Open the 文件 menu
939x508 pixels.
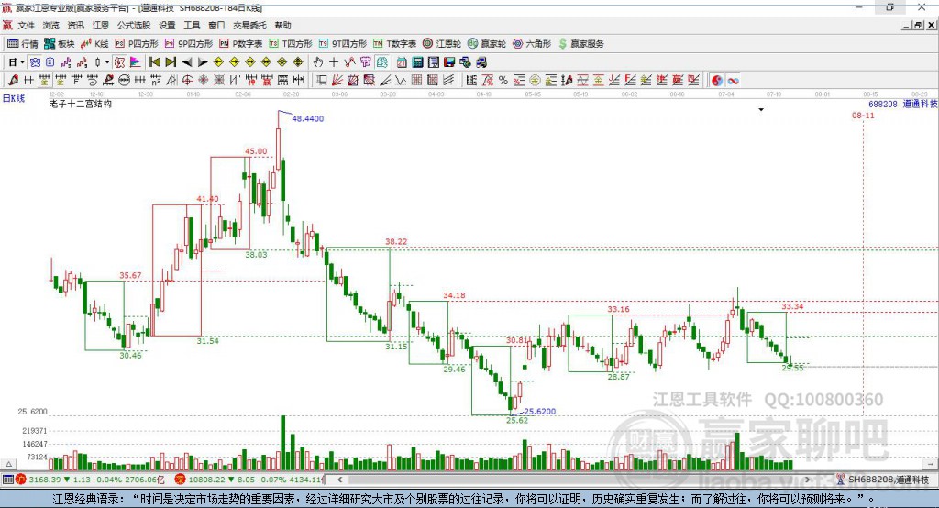(27, 25)
